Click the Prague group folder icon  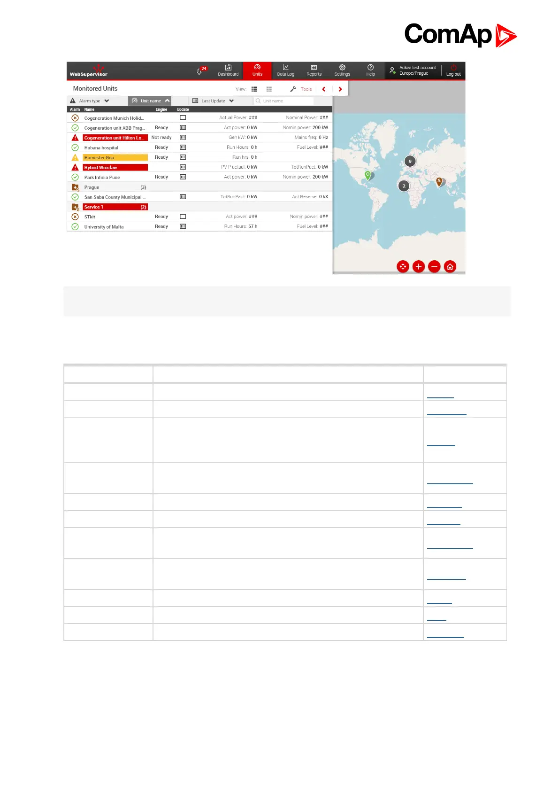click(75, 187)
